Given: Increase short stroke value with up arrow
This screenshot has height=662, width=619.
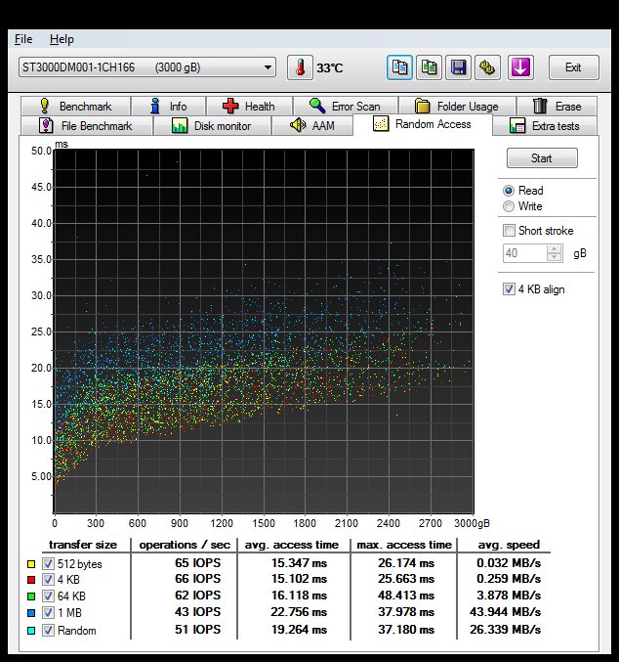Looking at the screenshot, I should coord(555,248).
